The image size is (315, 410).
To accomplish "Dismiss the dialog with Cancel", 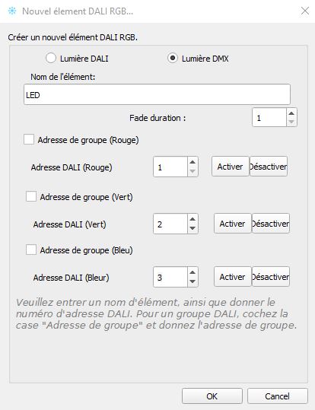I will coord(277,396).
